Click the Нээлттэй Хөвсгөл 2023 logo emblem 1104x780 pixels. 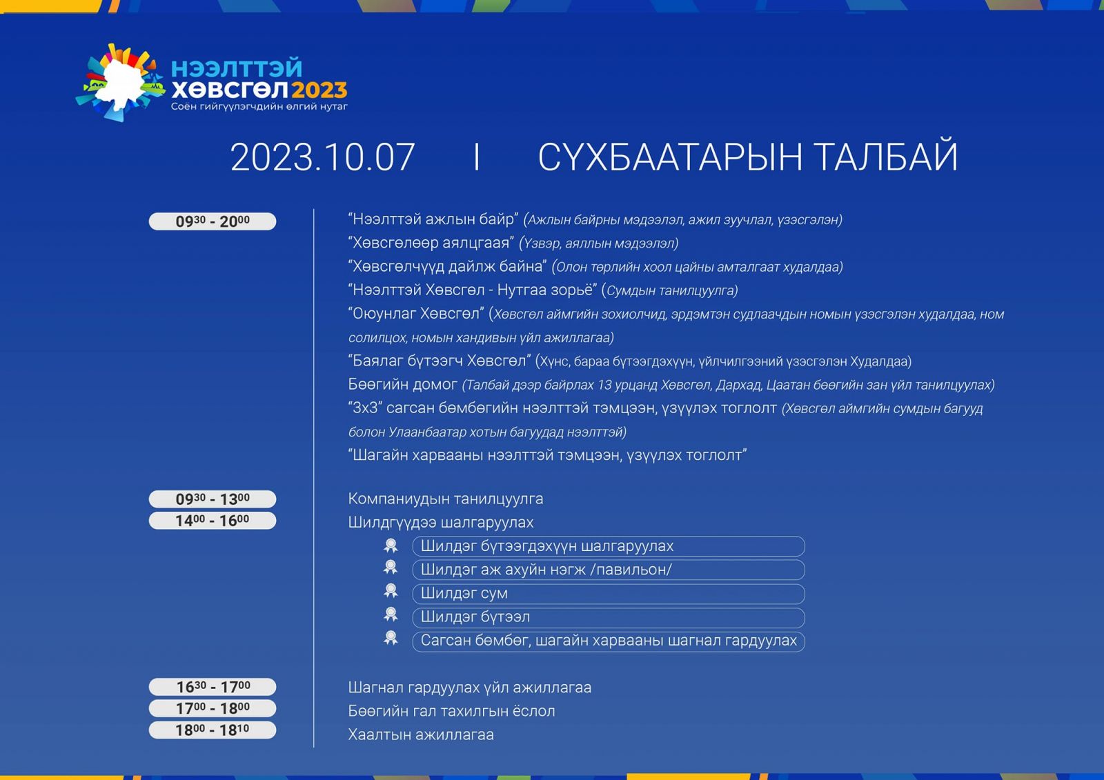pyautogui.click(x=121, y=83)
